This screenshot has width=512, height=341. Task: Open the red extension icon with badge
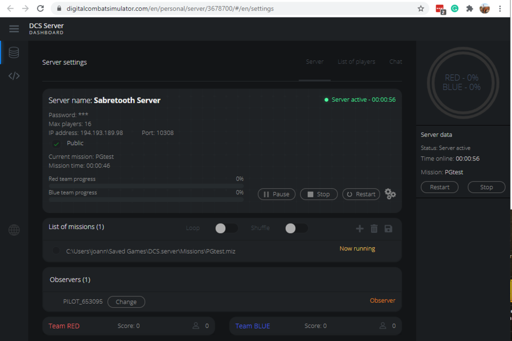tap(440, 9)
